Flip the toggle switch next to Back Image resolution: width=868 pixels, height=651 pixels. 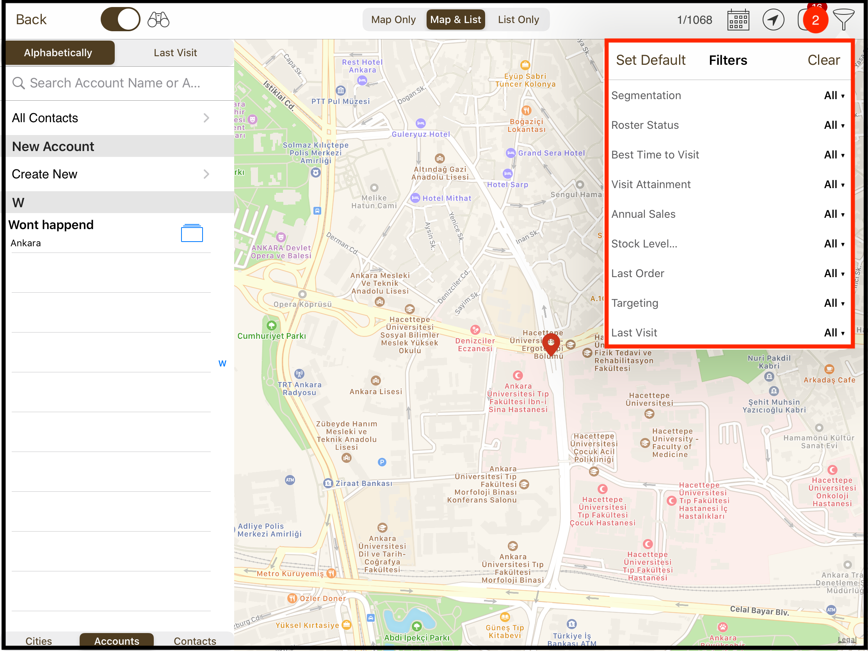pos(120,18)
